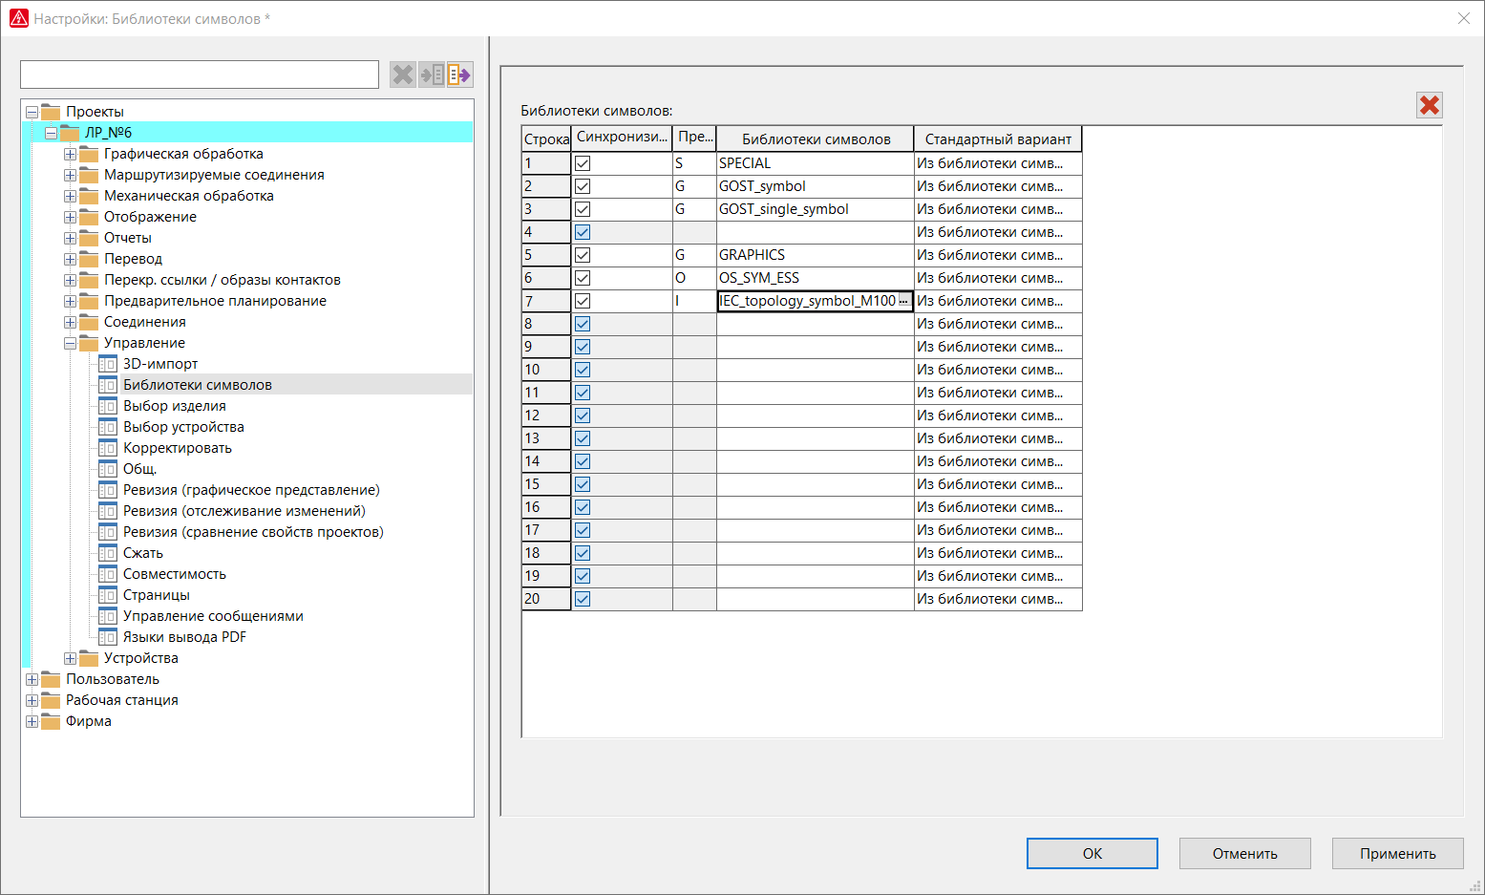Click the export settings icon with purple arrow

click(459, 75)
